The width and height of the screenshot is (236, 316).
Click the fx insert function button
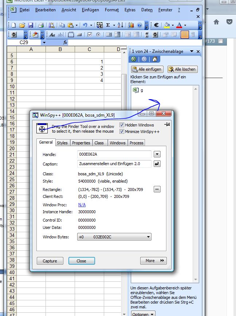coord(65,42)
